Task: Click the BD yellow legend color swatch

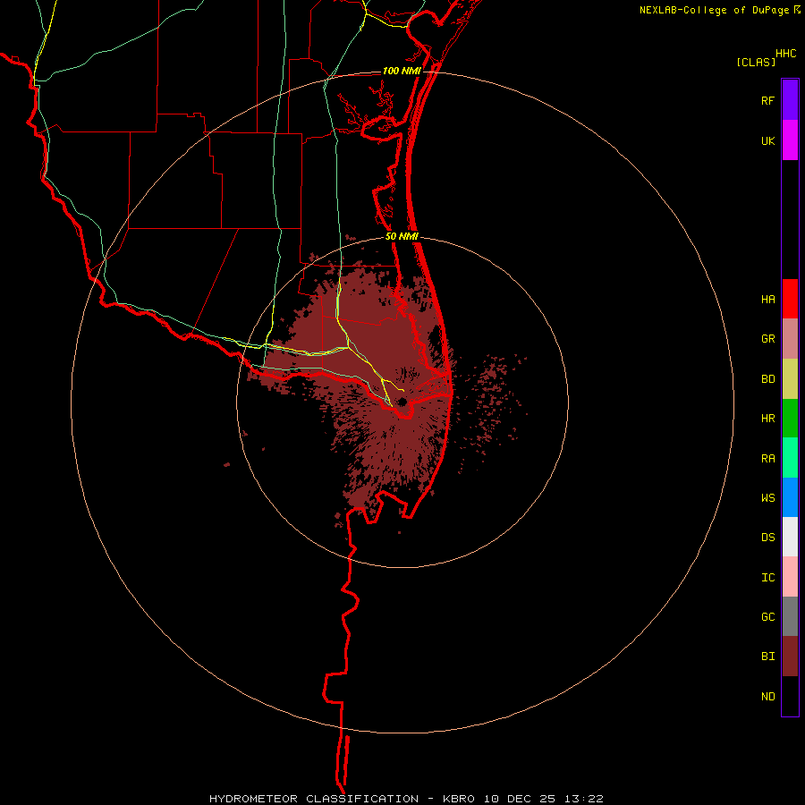Action: tap(790, 379)
